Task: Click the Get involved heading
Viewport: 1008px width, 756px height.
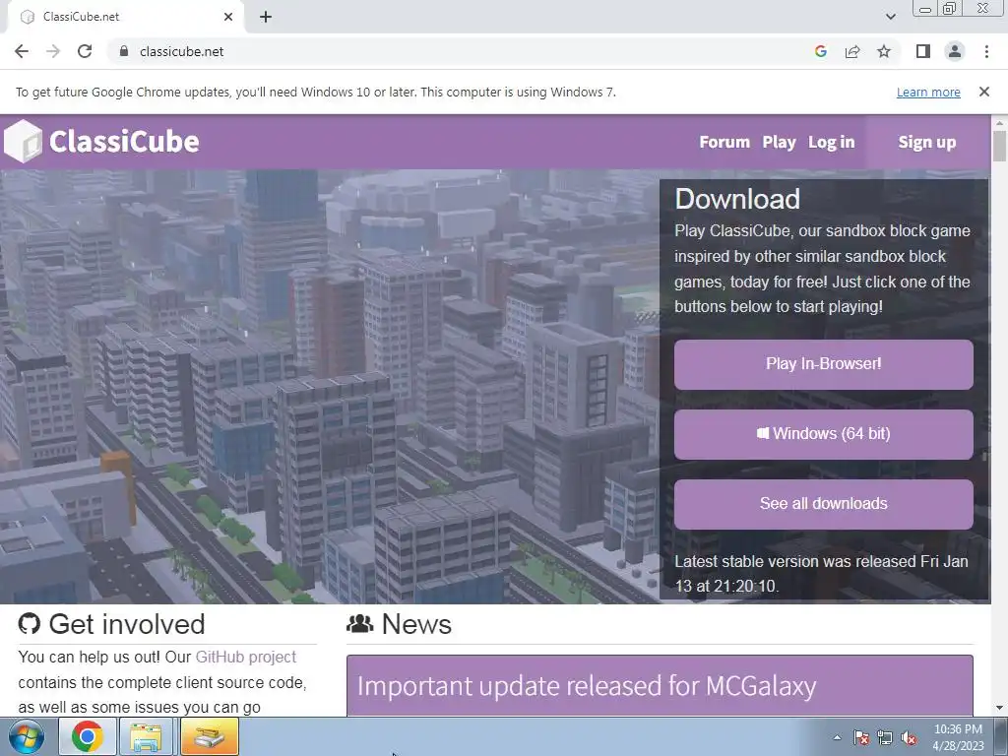Action: tap(127, 624)
